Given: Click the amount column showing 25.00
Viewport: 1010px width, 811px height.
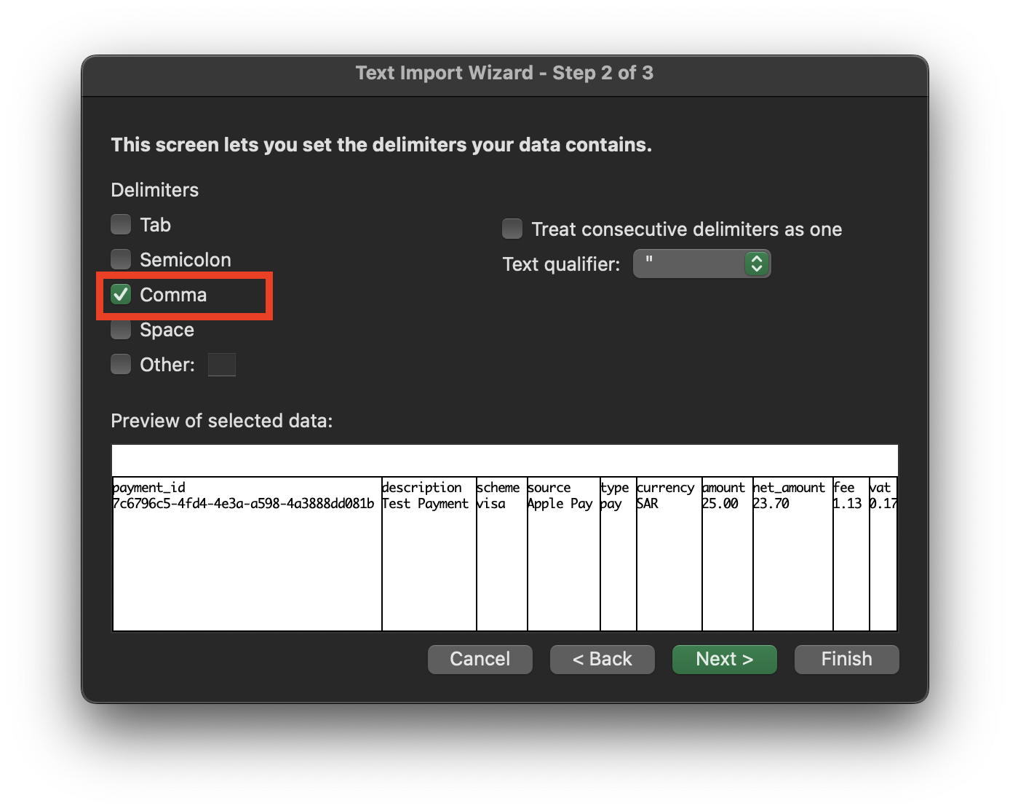Looking at the screenshot, I should 727,553.
